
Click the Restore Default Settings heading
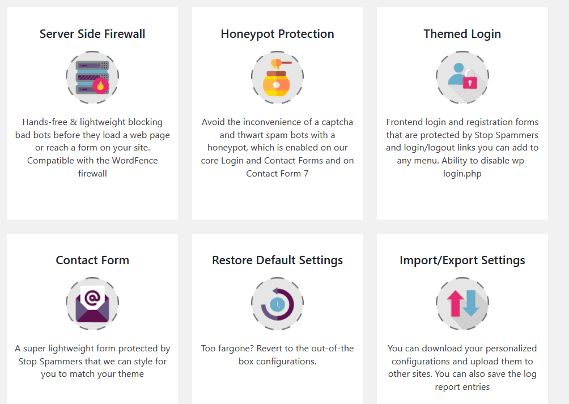[277, 260]
